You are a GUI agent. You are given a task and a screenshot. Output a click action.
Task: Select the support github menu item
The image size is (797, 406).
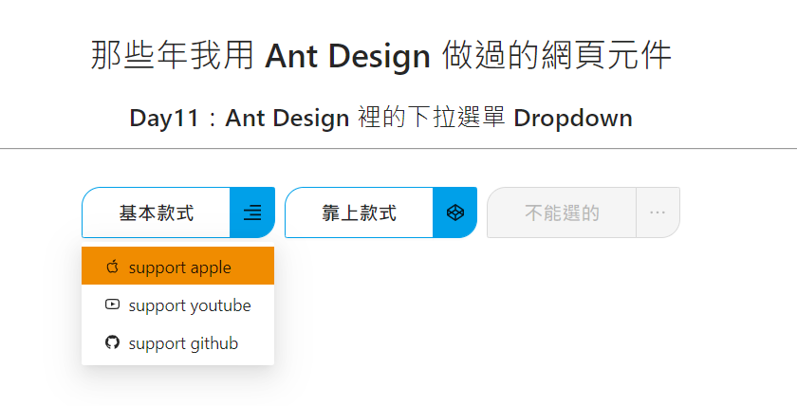[178, 343]
